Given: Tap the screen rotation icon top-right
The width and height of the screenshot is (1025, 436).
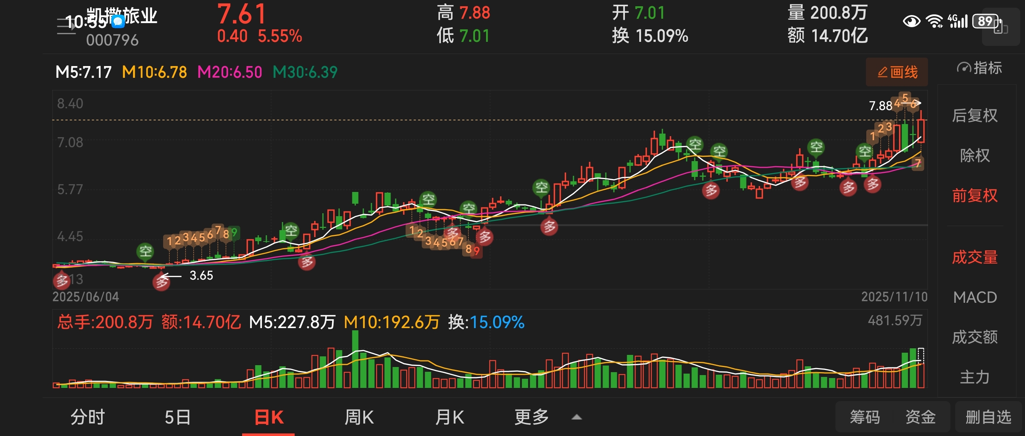Looking at the screenshot, I should pyautogui.click(x=1001, y=27).
